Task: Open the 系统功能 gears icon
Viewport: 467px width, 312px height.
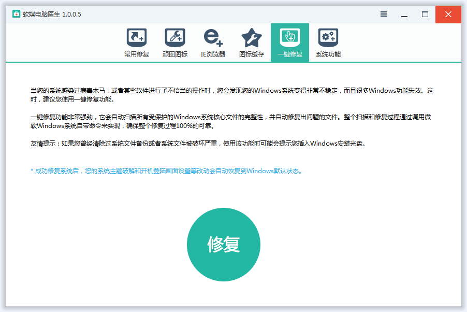Action: (x=328, y=38)
